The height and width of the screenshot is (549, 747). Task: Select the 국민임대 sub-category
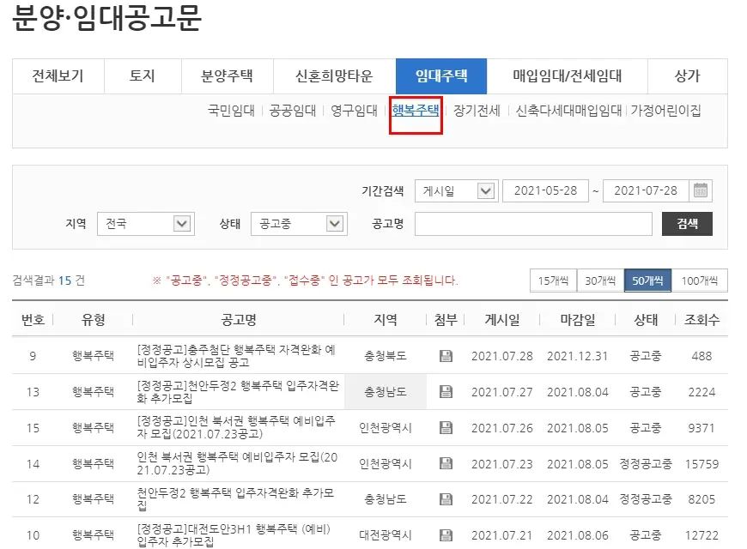[x=232, y=111]
